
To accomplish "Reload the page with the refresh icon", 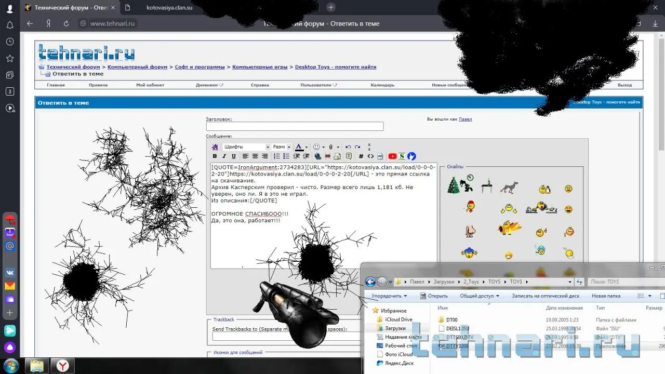I will tap(66, 23).
